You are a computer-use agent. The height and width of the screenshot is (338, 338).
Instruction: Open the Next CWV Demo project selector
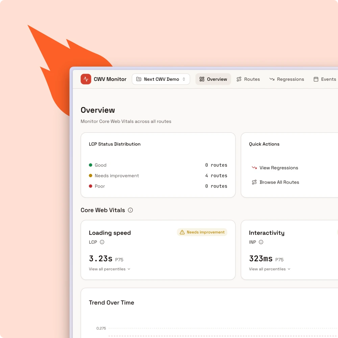coord(161,79)
